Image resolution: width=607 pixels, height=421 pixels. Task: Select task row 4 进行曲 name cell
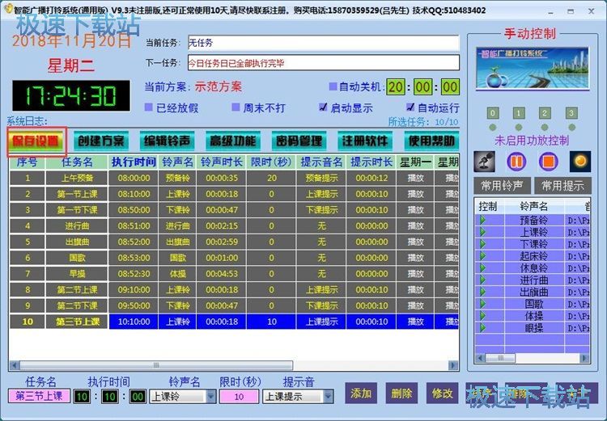pos(77,225)
